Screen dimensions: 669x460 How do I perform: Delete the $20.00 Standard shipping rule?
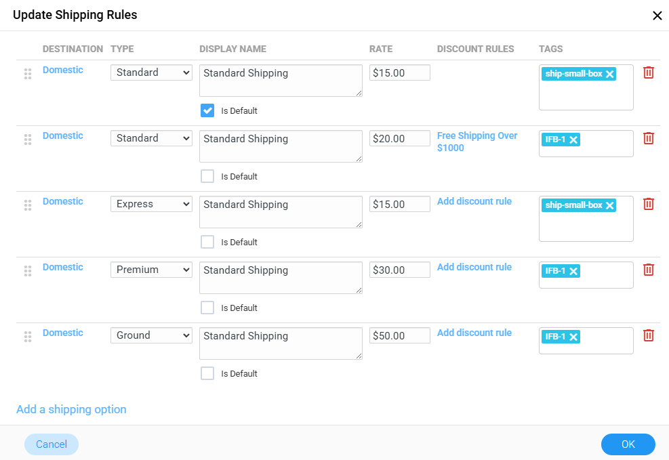tap(648, 138)
